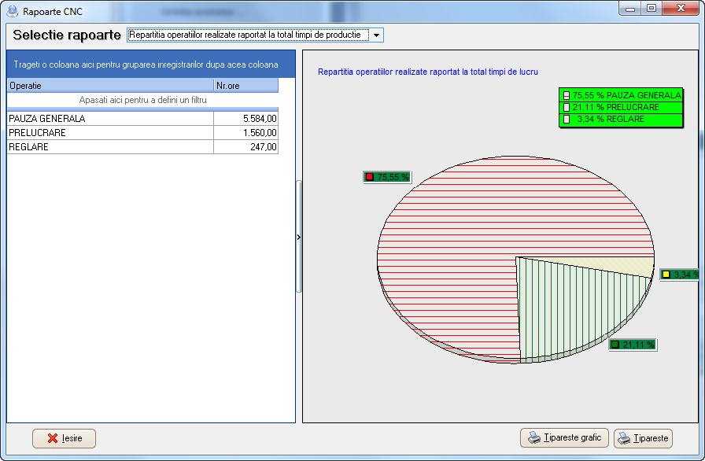The width and height of the screenshot is (705, 461).
Task: Click the printer icon on Tipareste grafic
Action: coord(534,437)
